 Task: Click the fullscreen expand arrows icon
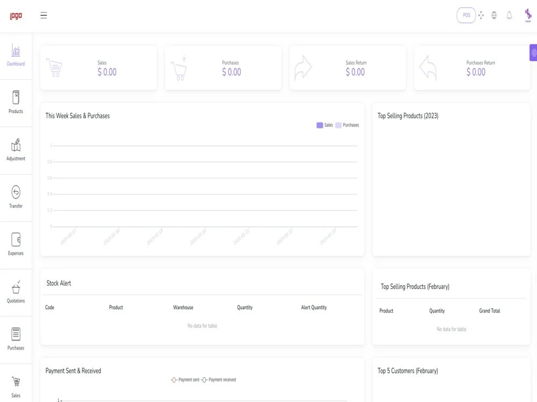click(481, 15)
